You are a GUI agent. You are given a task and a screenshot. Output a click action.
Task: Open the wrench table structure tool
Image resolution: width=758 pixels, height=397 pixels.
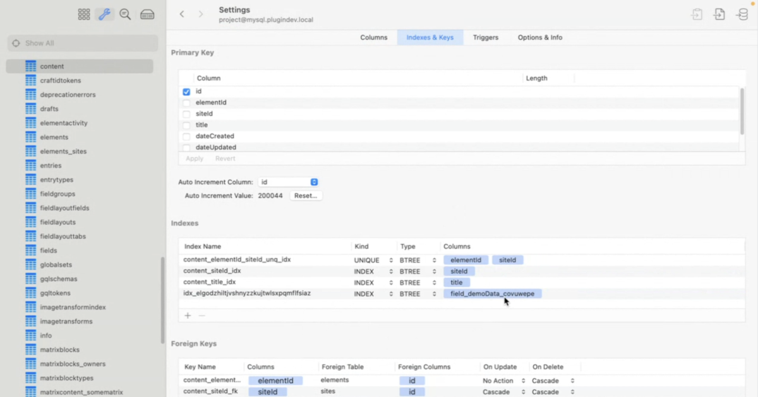(105, 14)
